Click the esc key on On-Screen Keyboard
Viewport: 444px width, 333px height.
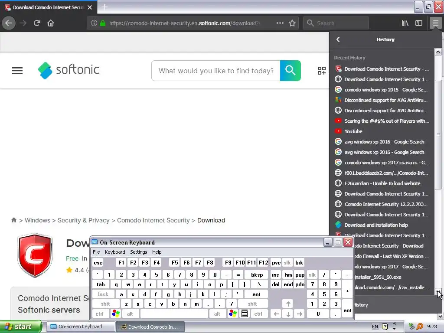click(98, 263)
